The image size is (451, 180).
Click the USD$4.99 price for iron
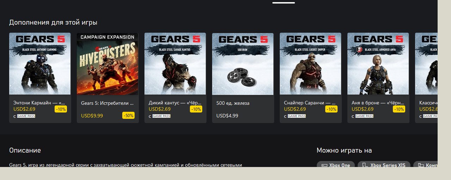227,116
